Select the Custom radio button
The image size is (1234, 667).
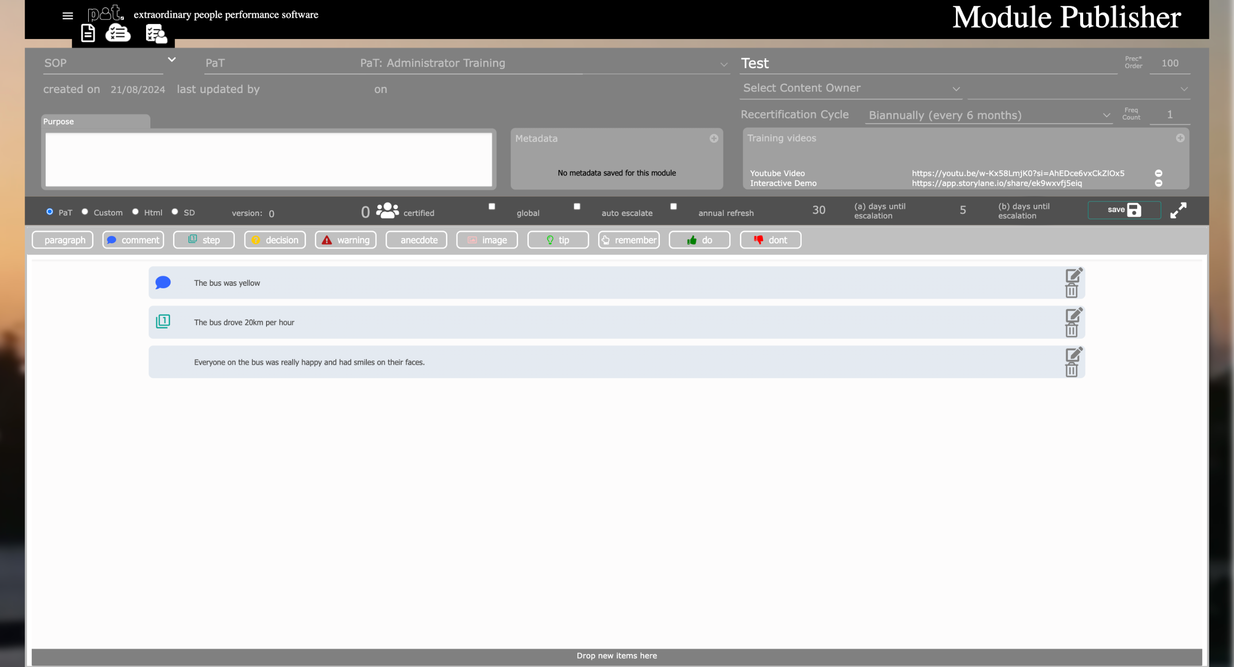coord(85,212)
